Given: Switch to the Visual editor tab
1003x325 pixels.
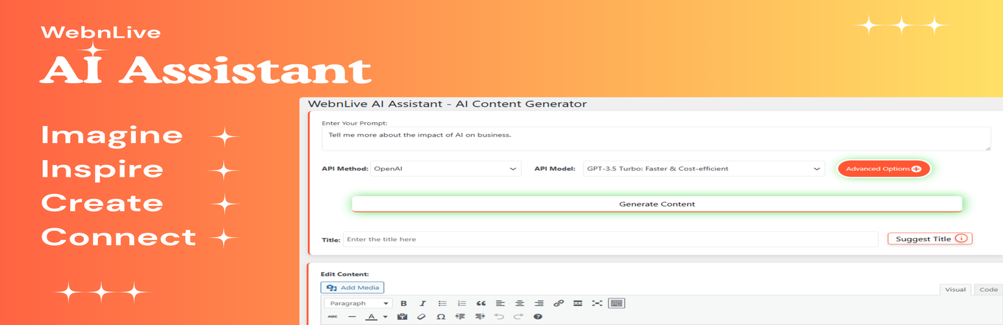Looking at the screenshot, I should click(955, 290).
